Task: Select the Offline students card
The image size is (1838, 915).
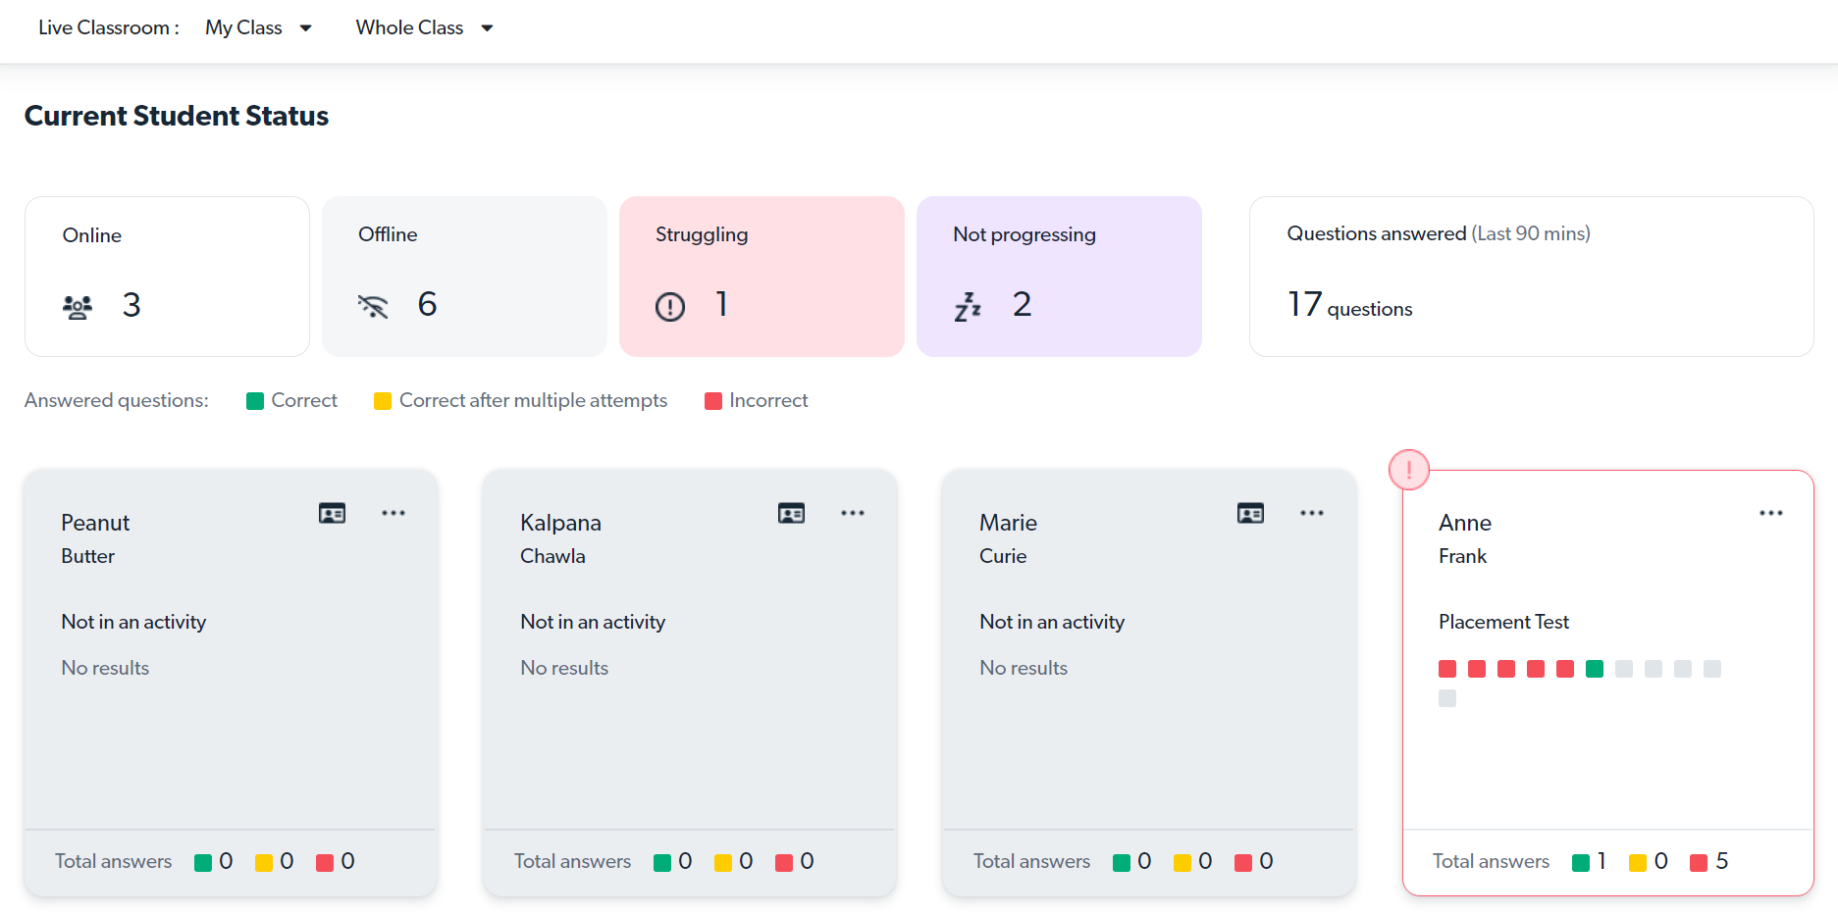Action: (x=464, y=277)
